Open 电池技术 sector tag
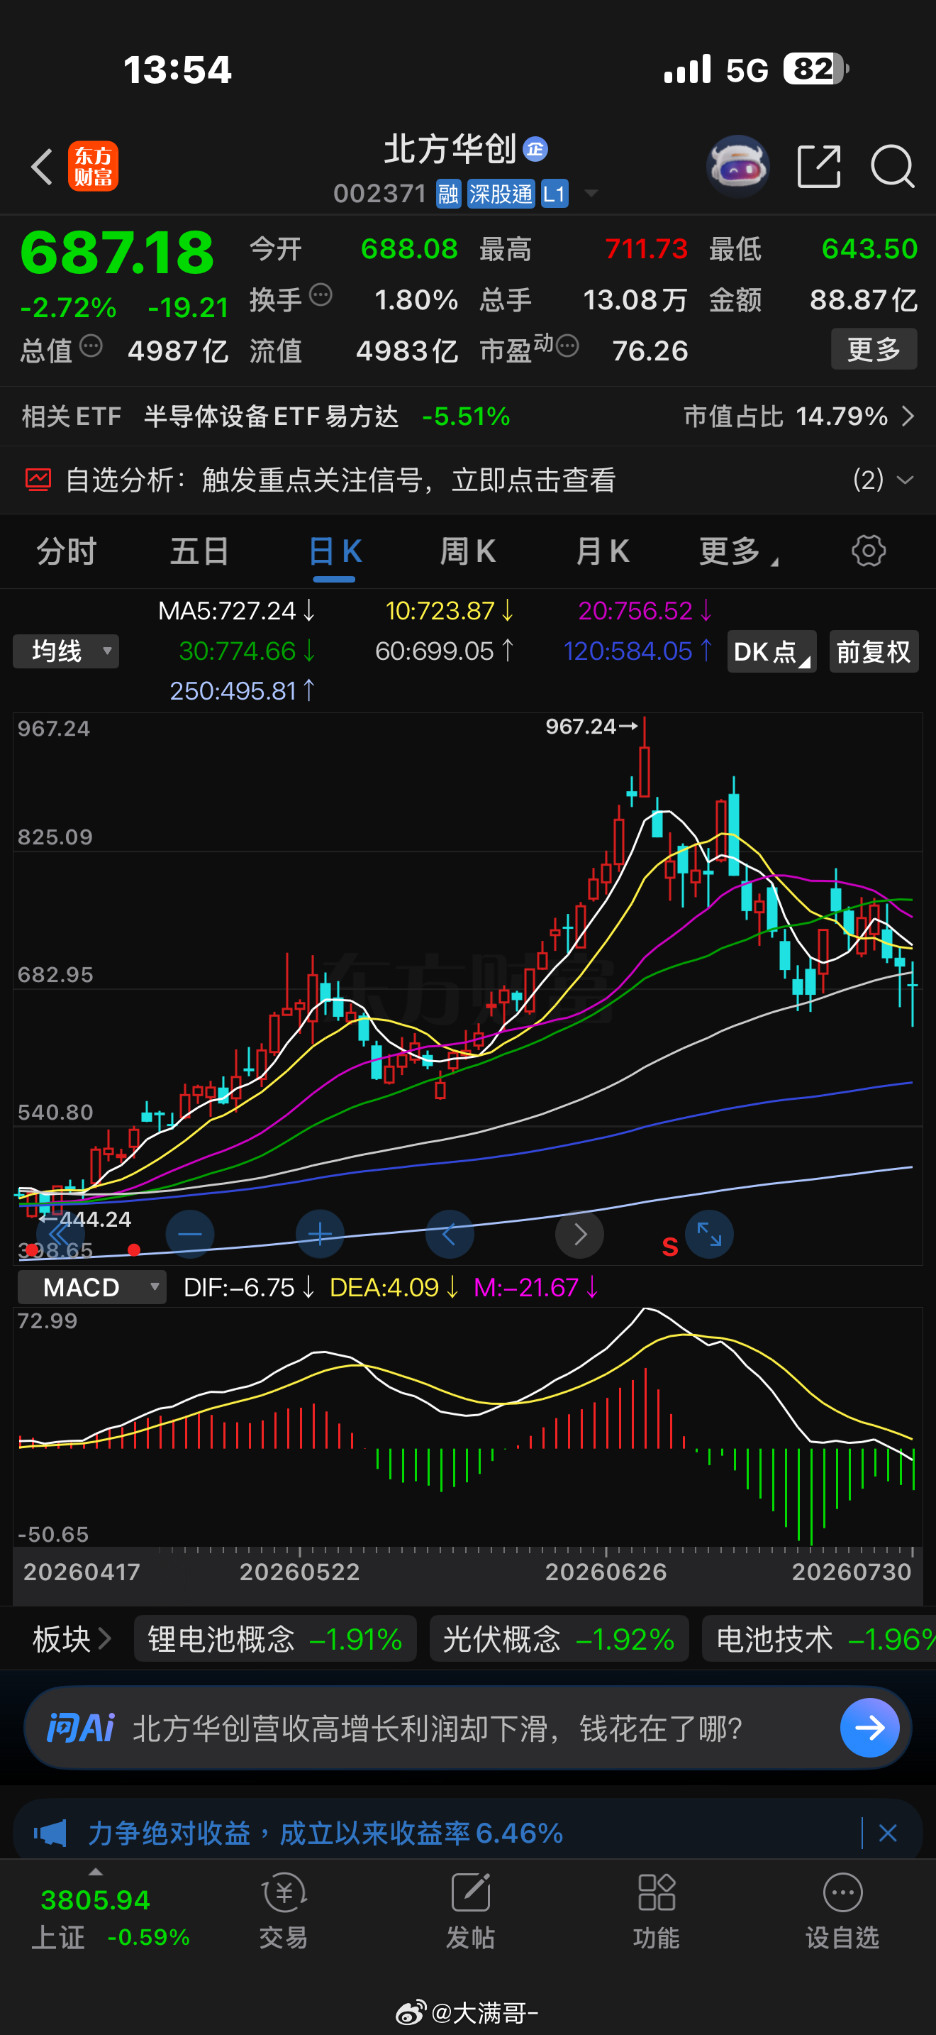This screenshot has width=936, height=2035. point(819,1639)
